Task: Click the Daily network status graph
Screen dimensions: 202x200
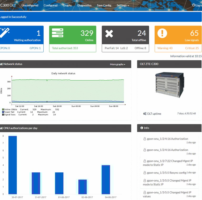Action: coord(63,94)
